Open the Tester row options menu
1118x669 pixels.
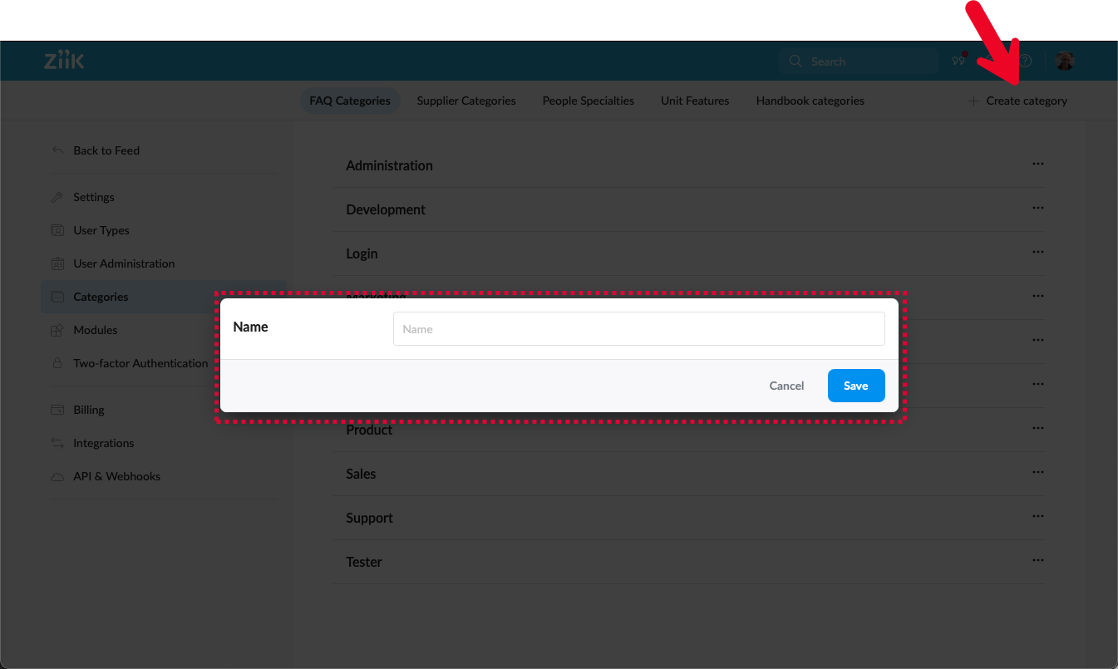click(1037, 560)
